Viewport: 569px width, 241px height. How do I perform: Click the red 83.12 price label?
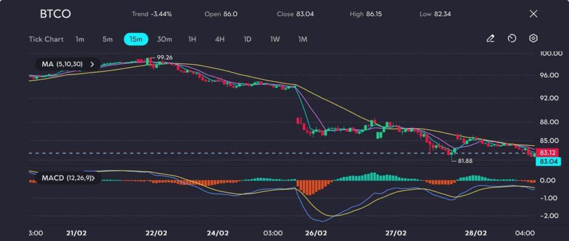(548, 152)
